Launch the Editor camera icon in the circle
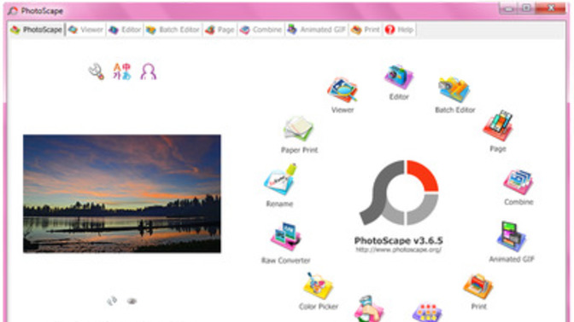The image size is (574, 322). pos(399,77)
